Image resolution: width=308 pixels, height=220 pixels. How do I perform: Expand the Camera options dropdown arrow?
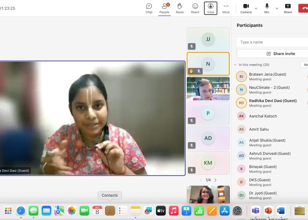256,8
